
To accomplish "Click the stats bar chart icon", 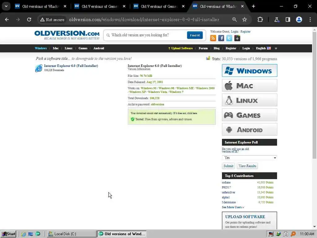I will (208, 58).
